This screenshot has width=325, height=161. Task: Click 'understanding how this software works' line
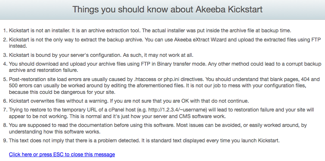(55, 132)
